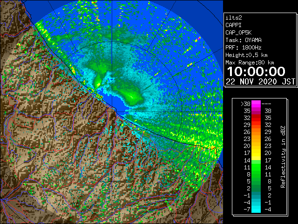The height and width of the screenshot is (224, 298).
Task: Click the PRF: 1800Hz line
Action: [x=243, y=48]
